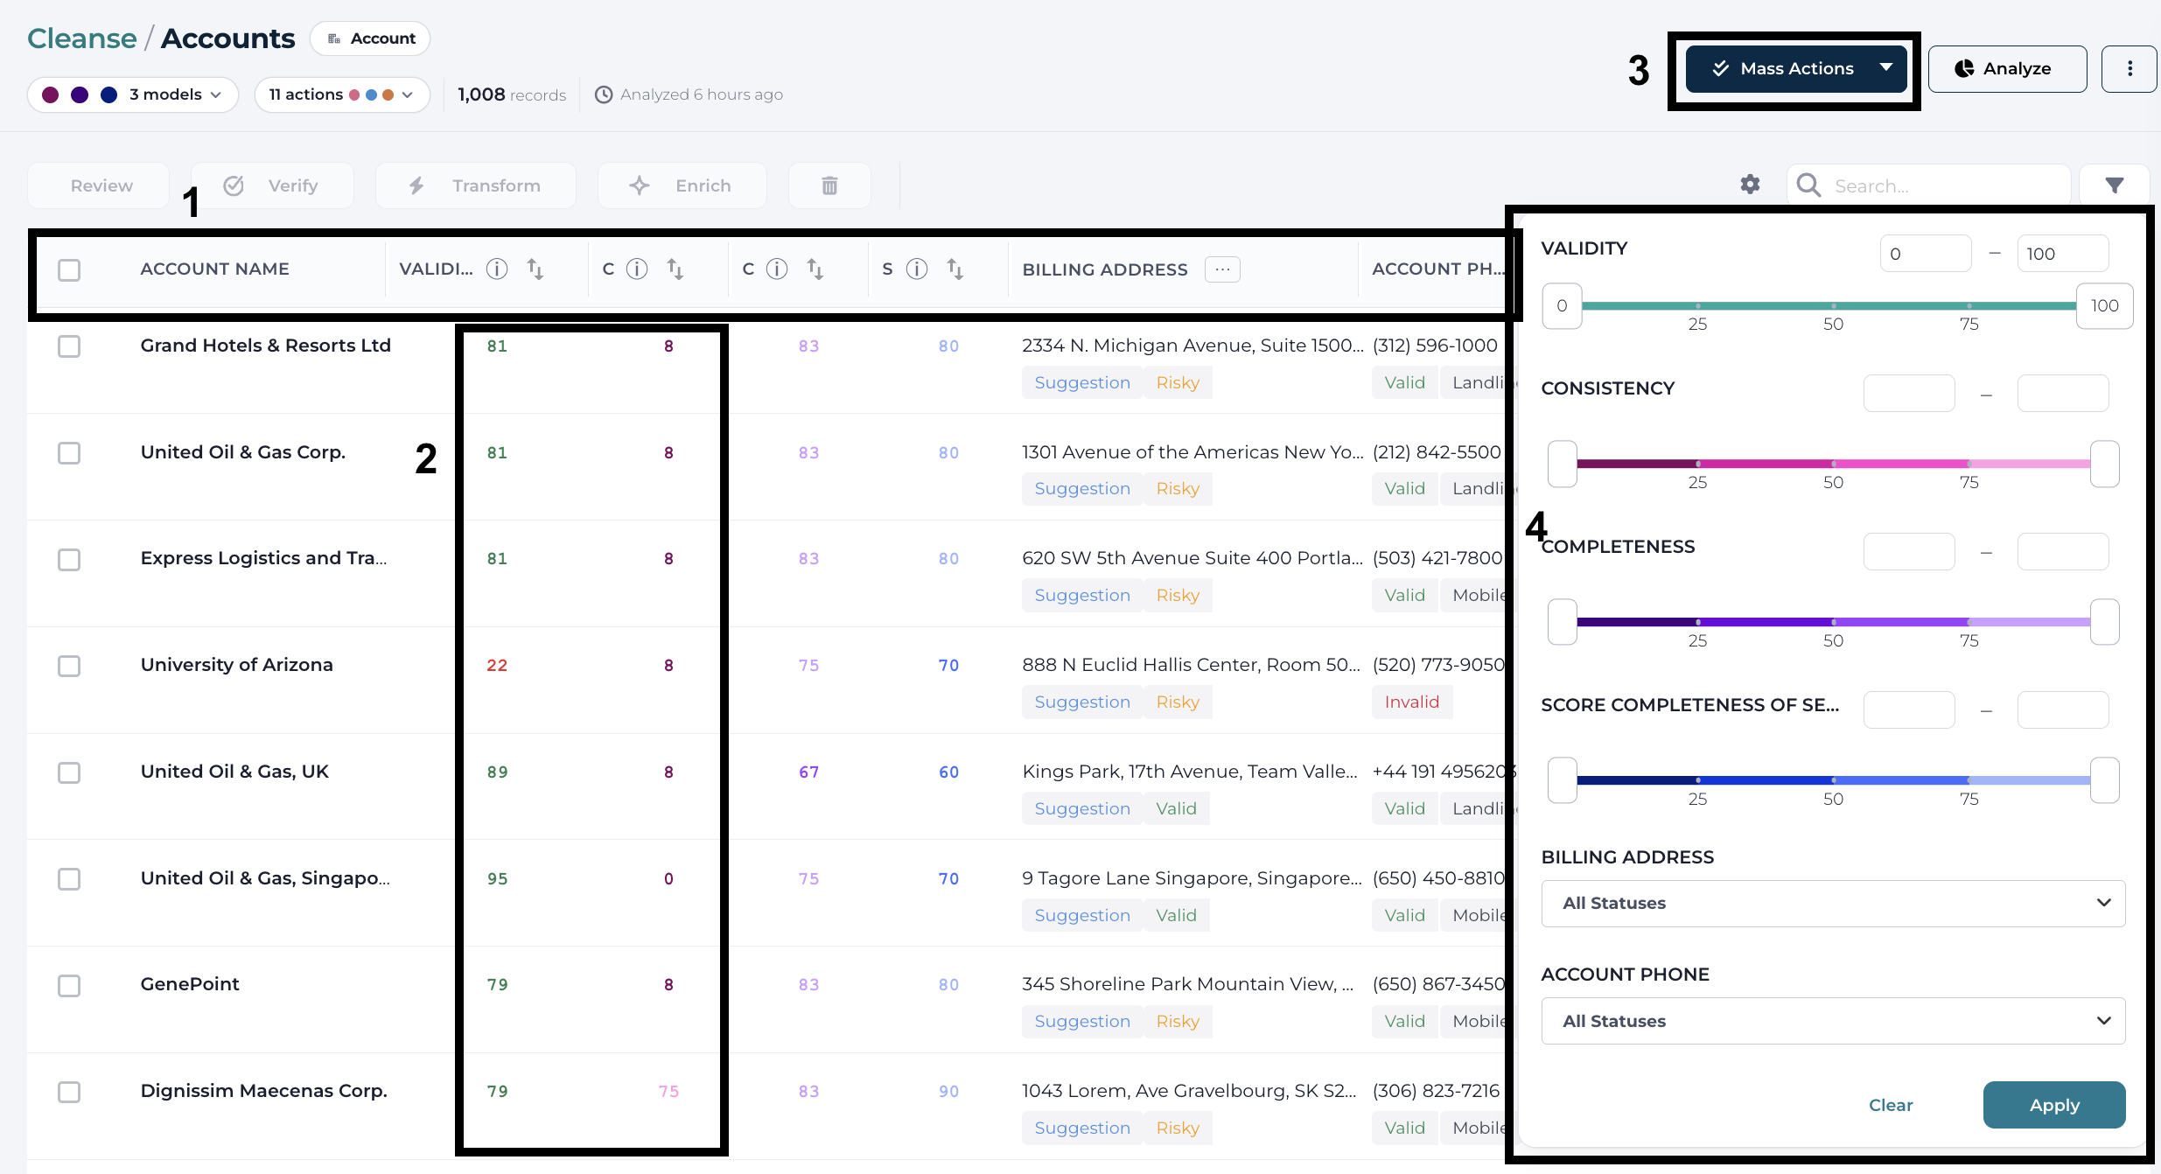
Task: Open Billing Address All Statuses dropdown
Action: click(x=1833, y=904)
